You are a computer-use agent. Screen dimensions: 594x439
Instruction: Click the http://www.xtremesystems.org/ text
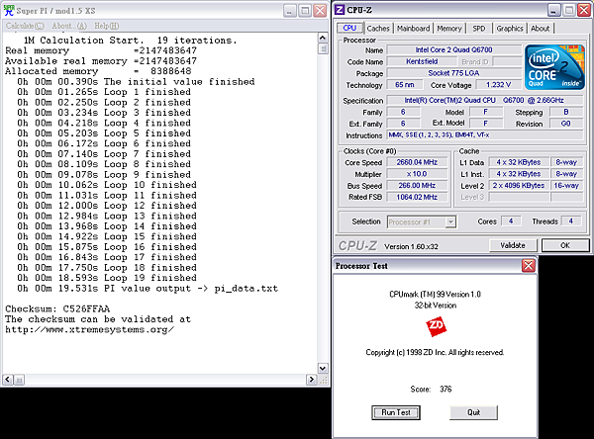[90, 329]
